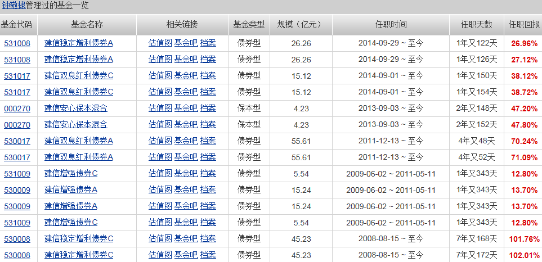Open 建信双息红利债券A in the 70.24% row
The width and height of the screenshot is (542, 262).
[x=79, y=141]
